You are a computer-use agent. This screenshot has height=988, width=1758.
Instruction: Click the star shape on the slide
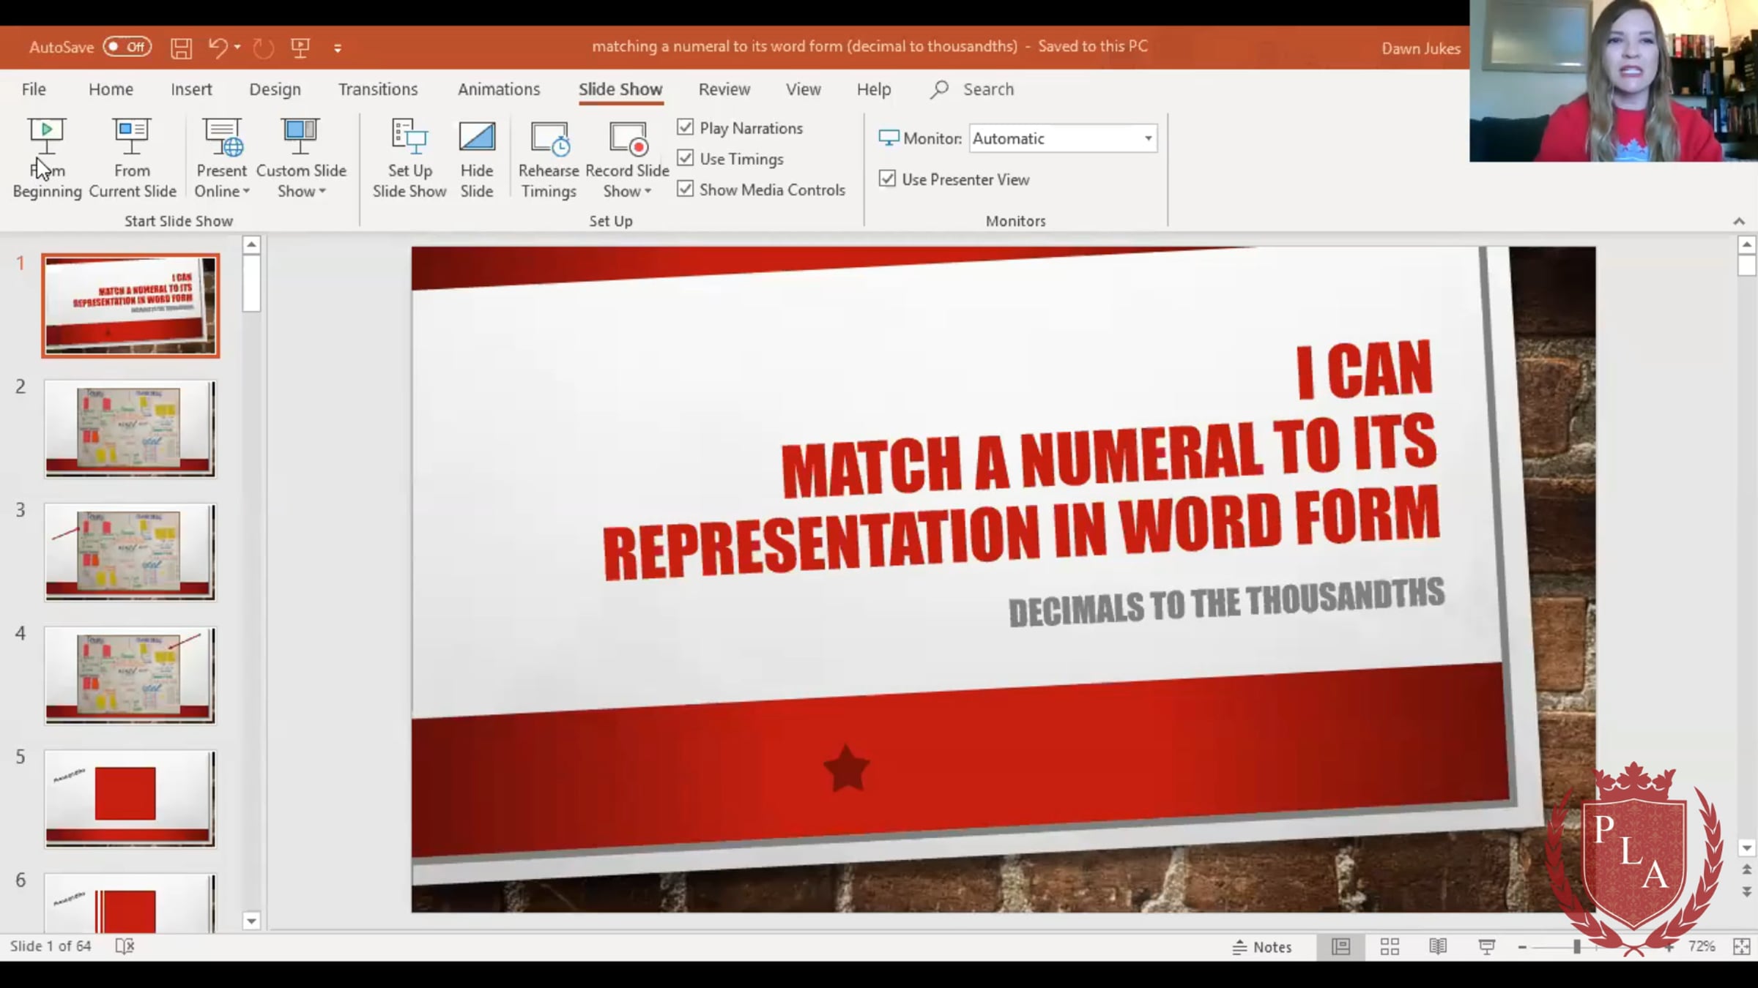(x=847, y=768)
